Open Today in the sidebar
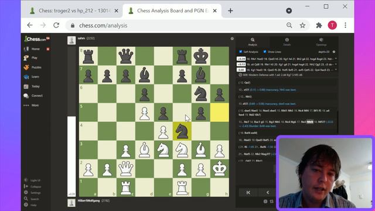 click(32, 86)
